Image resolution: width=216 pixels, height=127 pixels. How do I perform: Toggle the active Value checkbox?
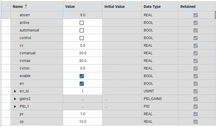(x=82, y=23)
